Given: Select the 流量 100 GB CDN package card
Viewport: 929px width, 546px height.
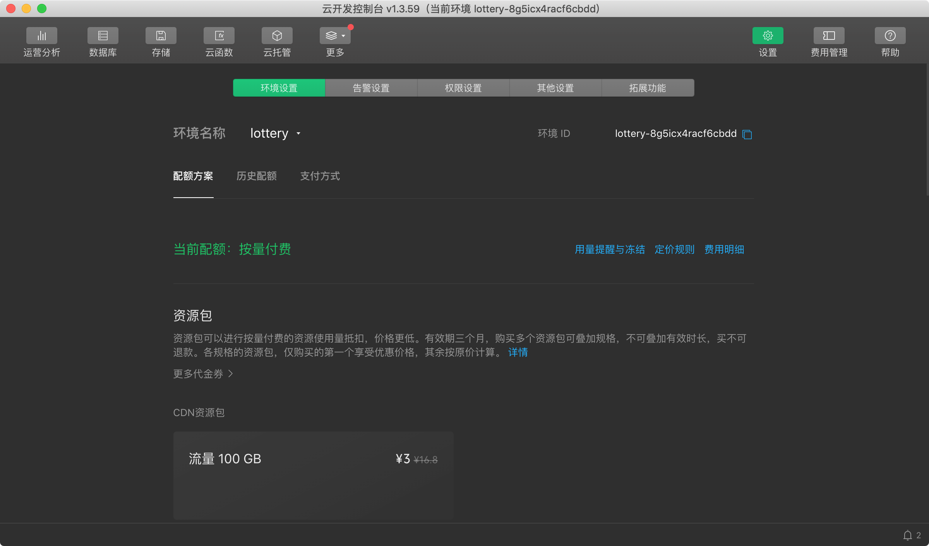Looking at the screenshot, I should [x=313, y=475].
